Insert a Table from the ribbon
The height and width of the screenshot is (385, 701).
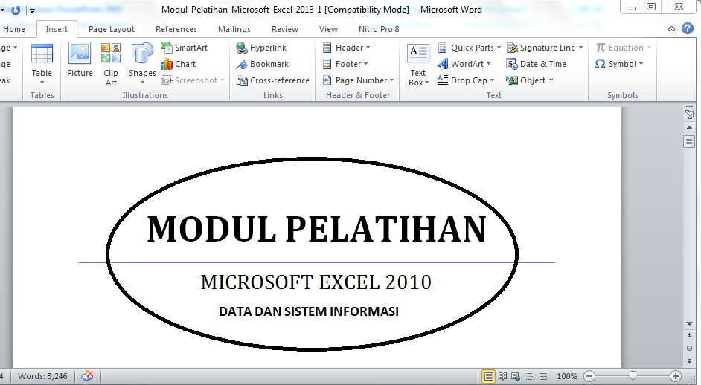[42, 64]
